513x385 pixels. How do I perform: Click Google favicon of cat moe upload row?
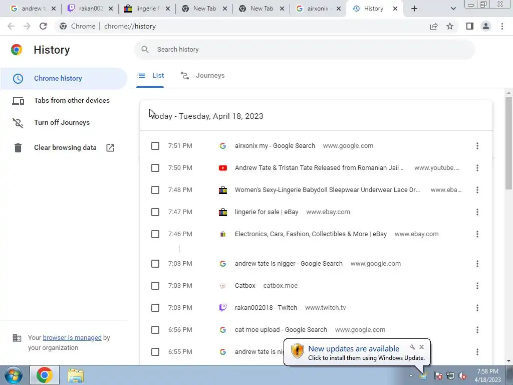tap(223, 330)
